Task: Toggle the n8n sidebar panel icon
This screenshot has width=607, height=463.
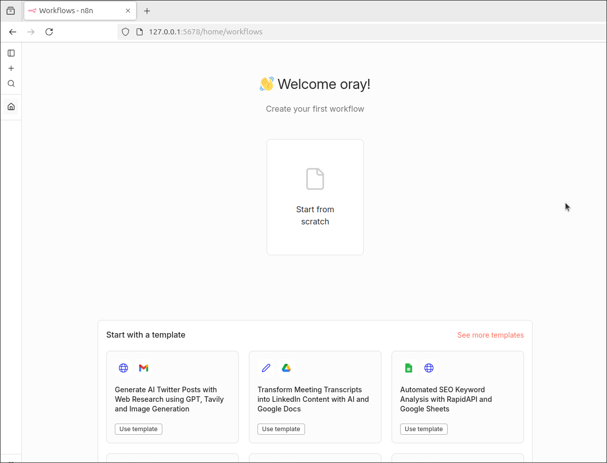Action: click(11, 53)
